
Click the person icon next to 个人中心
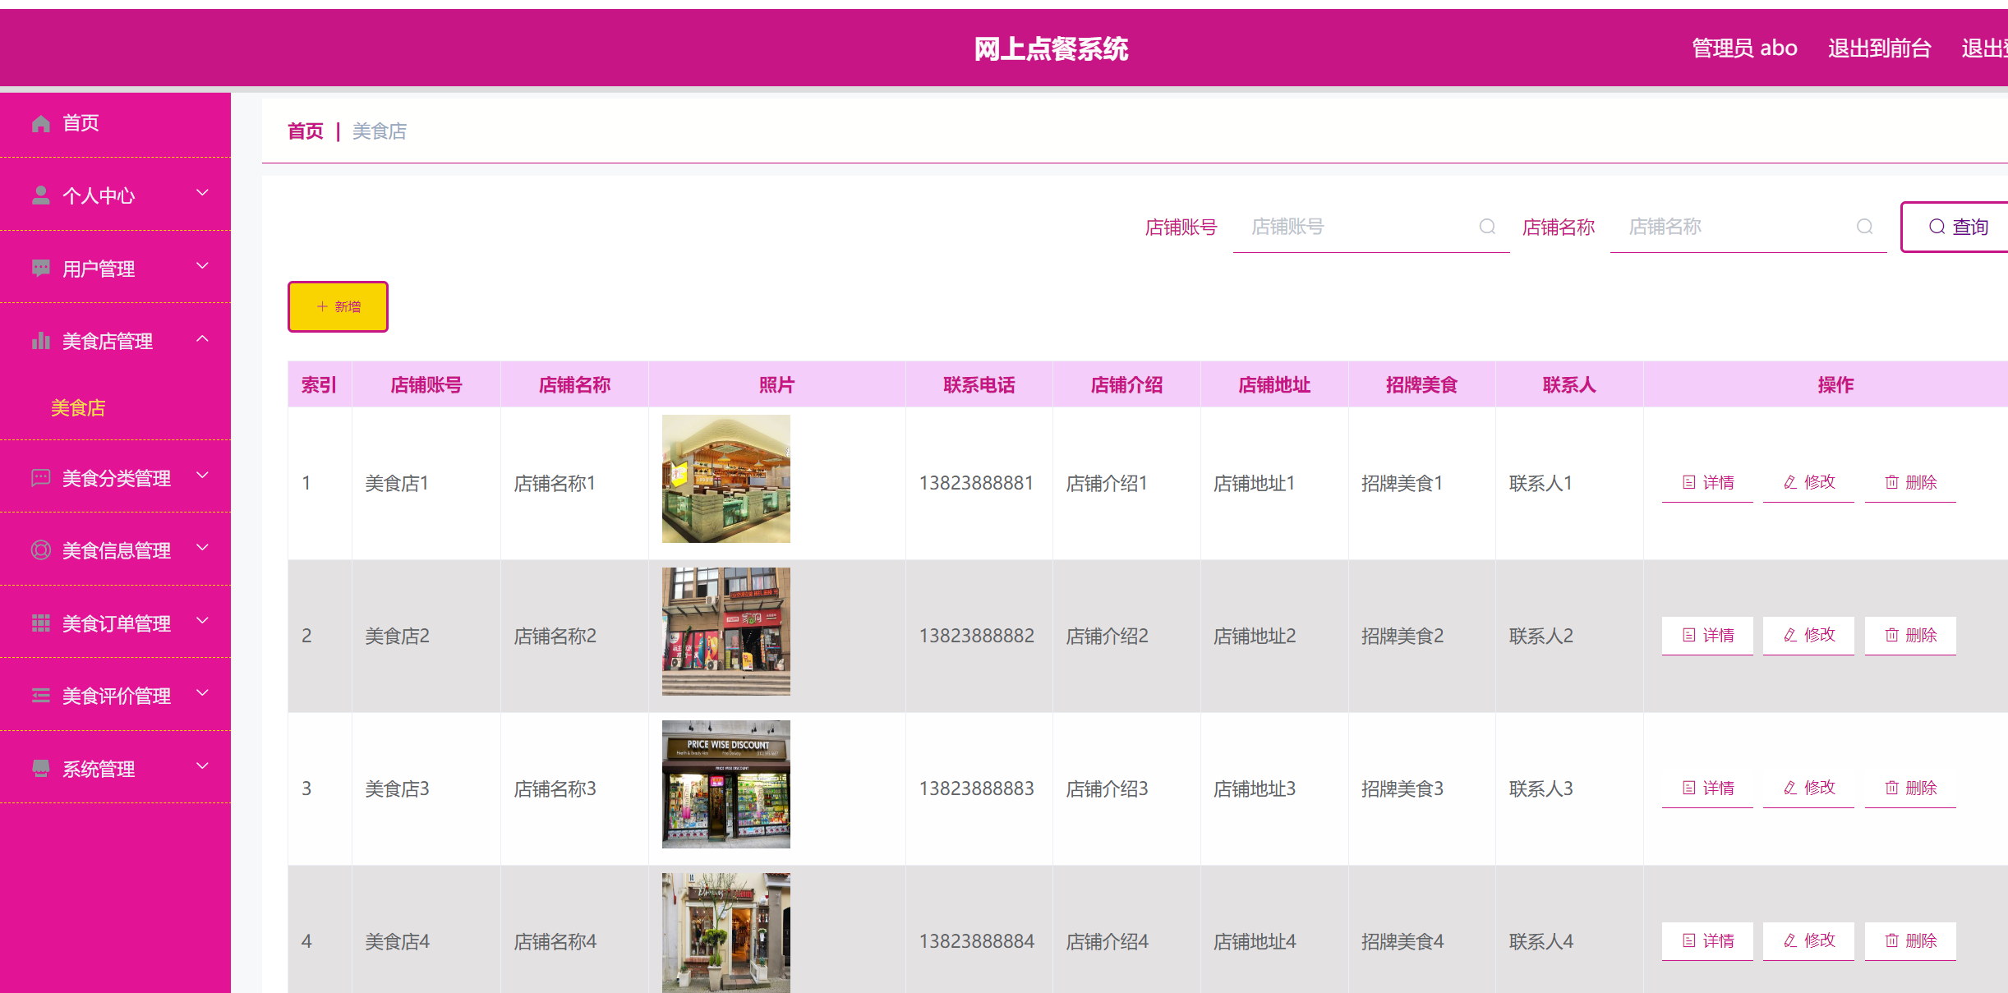[x=41, y=195]
